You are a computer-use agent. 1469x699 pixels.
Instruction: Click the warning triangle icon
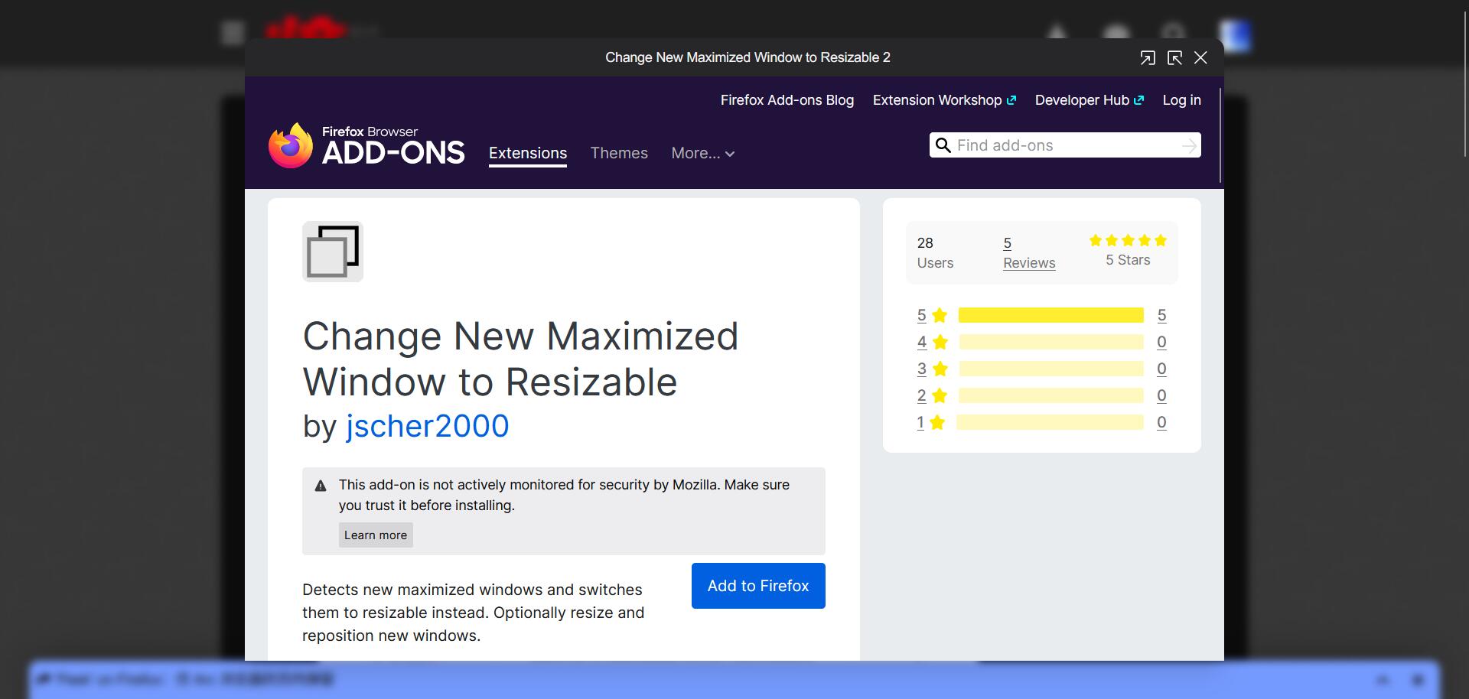coord(321,486)
